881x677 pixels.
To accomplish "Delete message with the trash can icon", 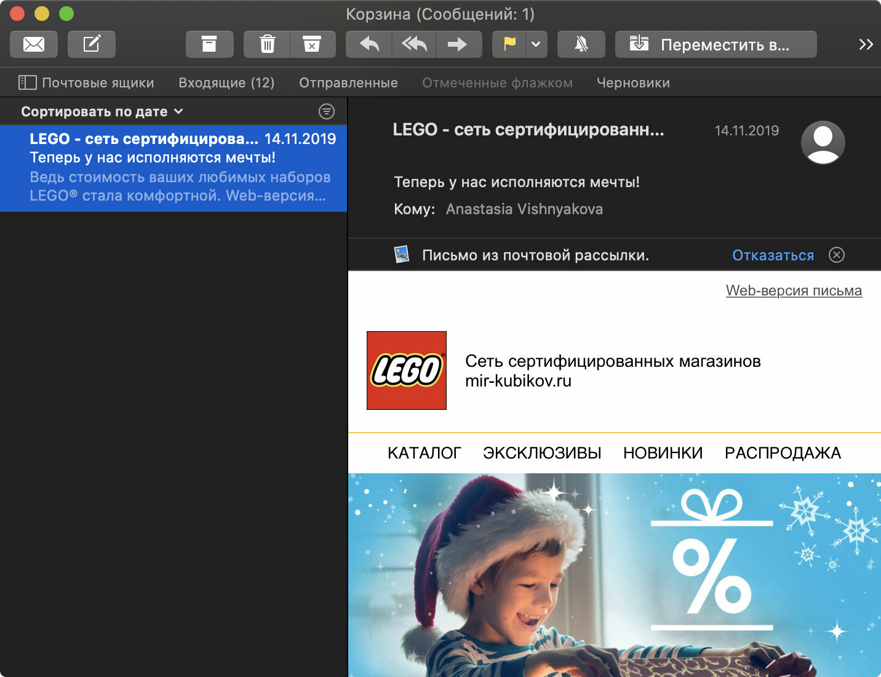I will tap(267, 44).
